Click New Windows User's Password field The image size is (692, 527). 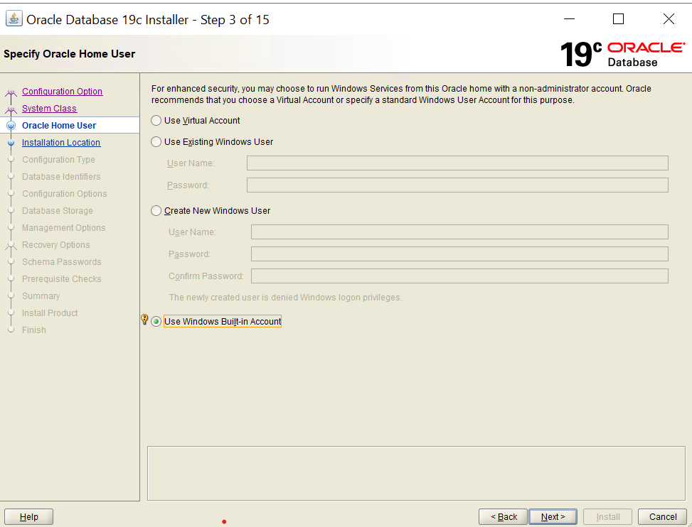(459, 254)
